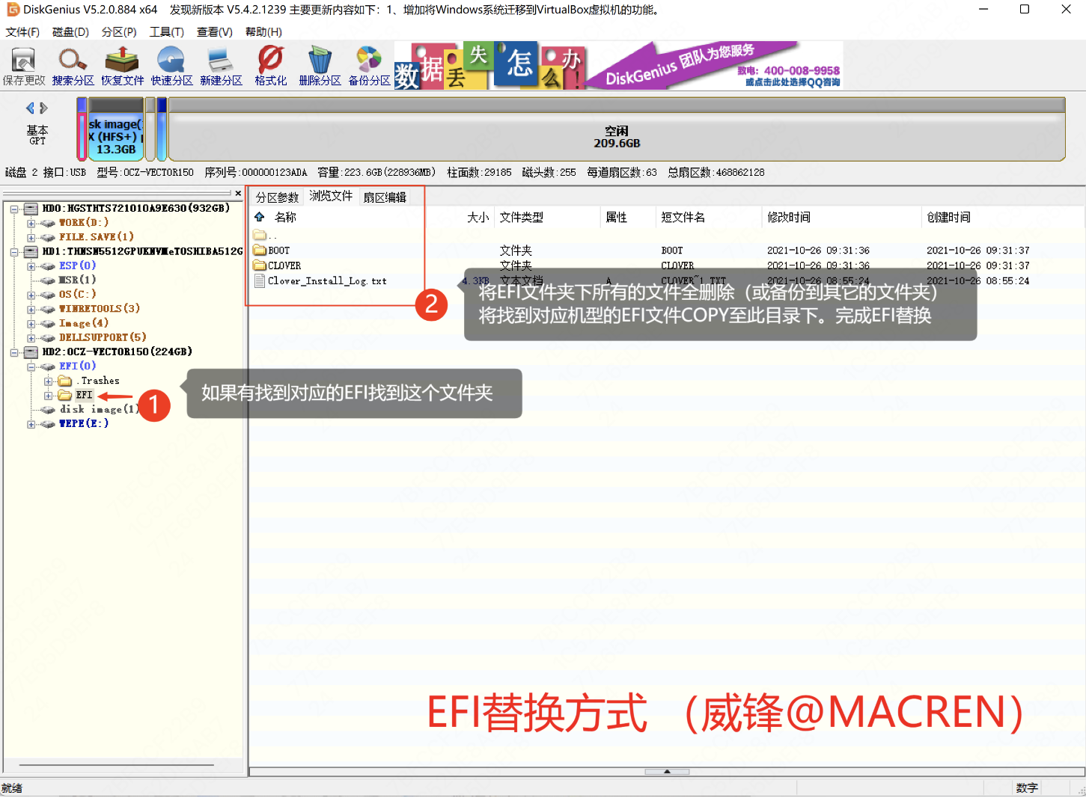Select the parent directory '..' entry
The width and height of the screenshot is (1086, 798).
coord(266,236)
